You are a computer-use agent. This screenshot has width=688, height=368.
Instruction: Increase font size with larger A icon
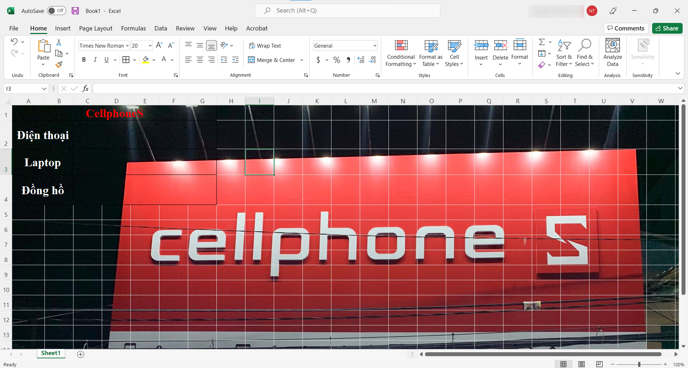(159, 45)
